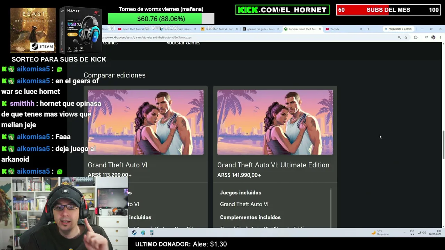Image resolution: width=445 pixels, height=250 pixels.
Task: Click the Ultimate Edition card's inner scrollbar
Action: pyautogui.click(x=331, y=208)
